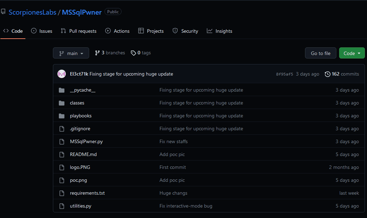The height and width of the screenshot is (218, 367).
Task: Open 'Add poc pic' commit on README.md row
Action: click(172, 155)
